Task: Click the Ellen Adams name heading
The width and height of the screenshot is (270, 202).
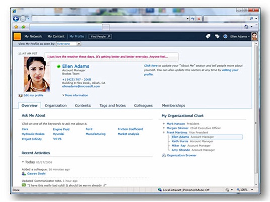Action: point(76,66)
